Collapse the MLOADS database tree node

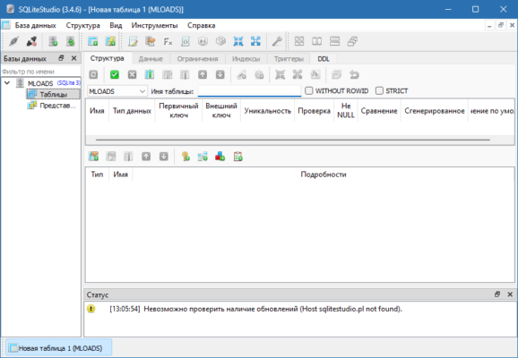pyautogui.click(x=7, y=83)
